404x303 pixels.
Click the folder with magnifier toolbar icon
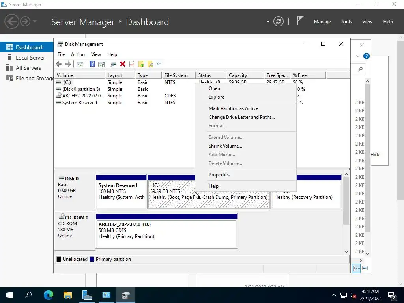pyautogui.click(x=150, y=64)
